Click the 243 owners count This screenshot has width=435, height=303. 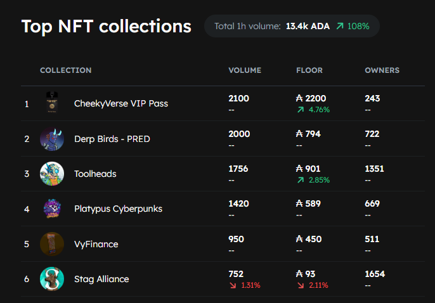pos(372,98)
